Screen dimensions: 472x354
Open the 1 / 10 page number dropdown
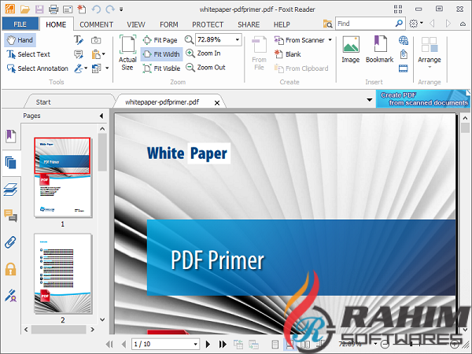point(195,344)
